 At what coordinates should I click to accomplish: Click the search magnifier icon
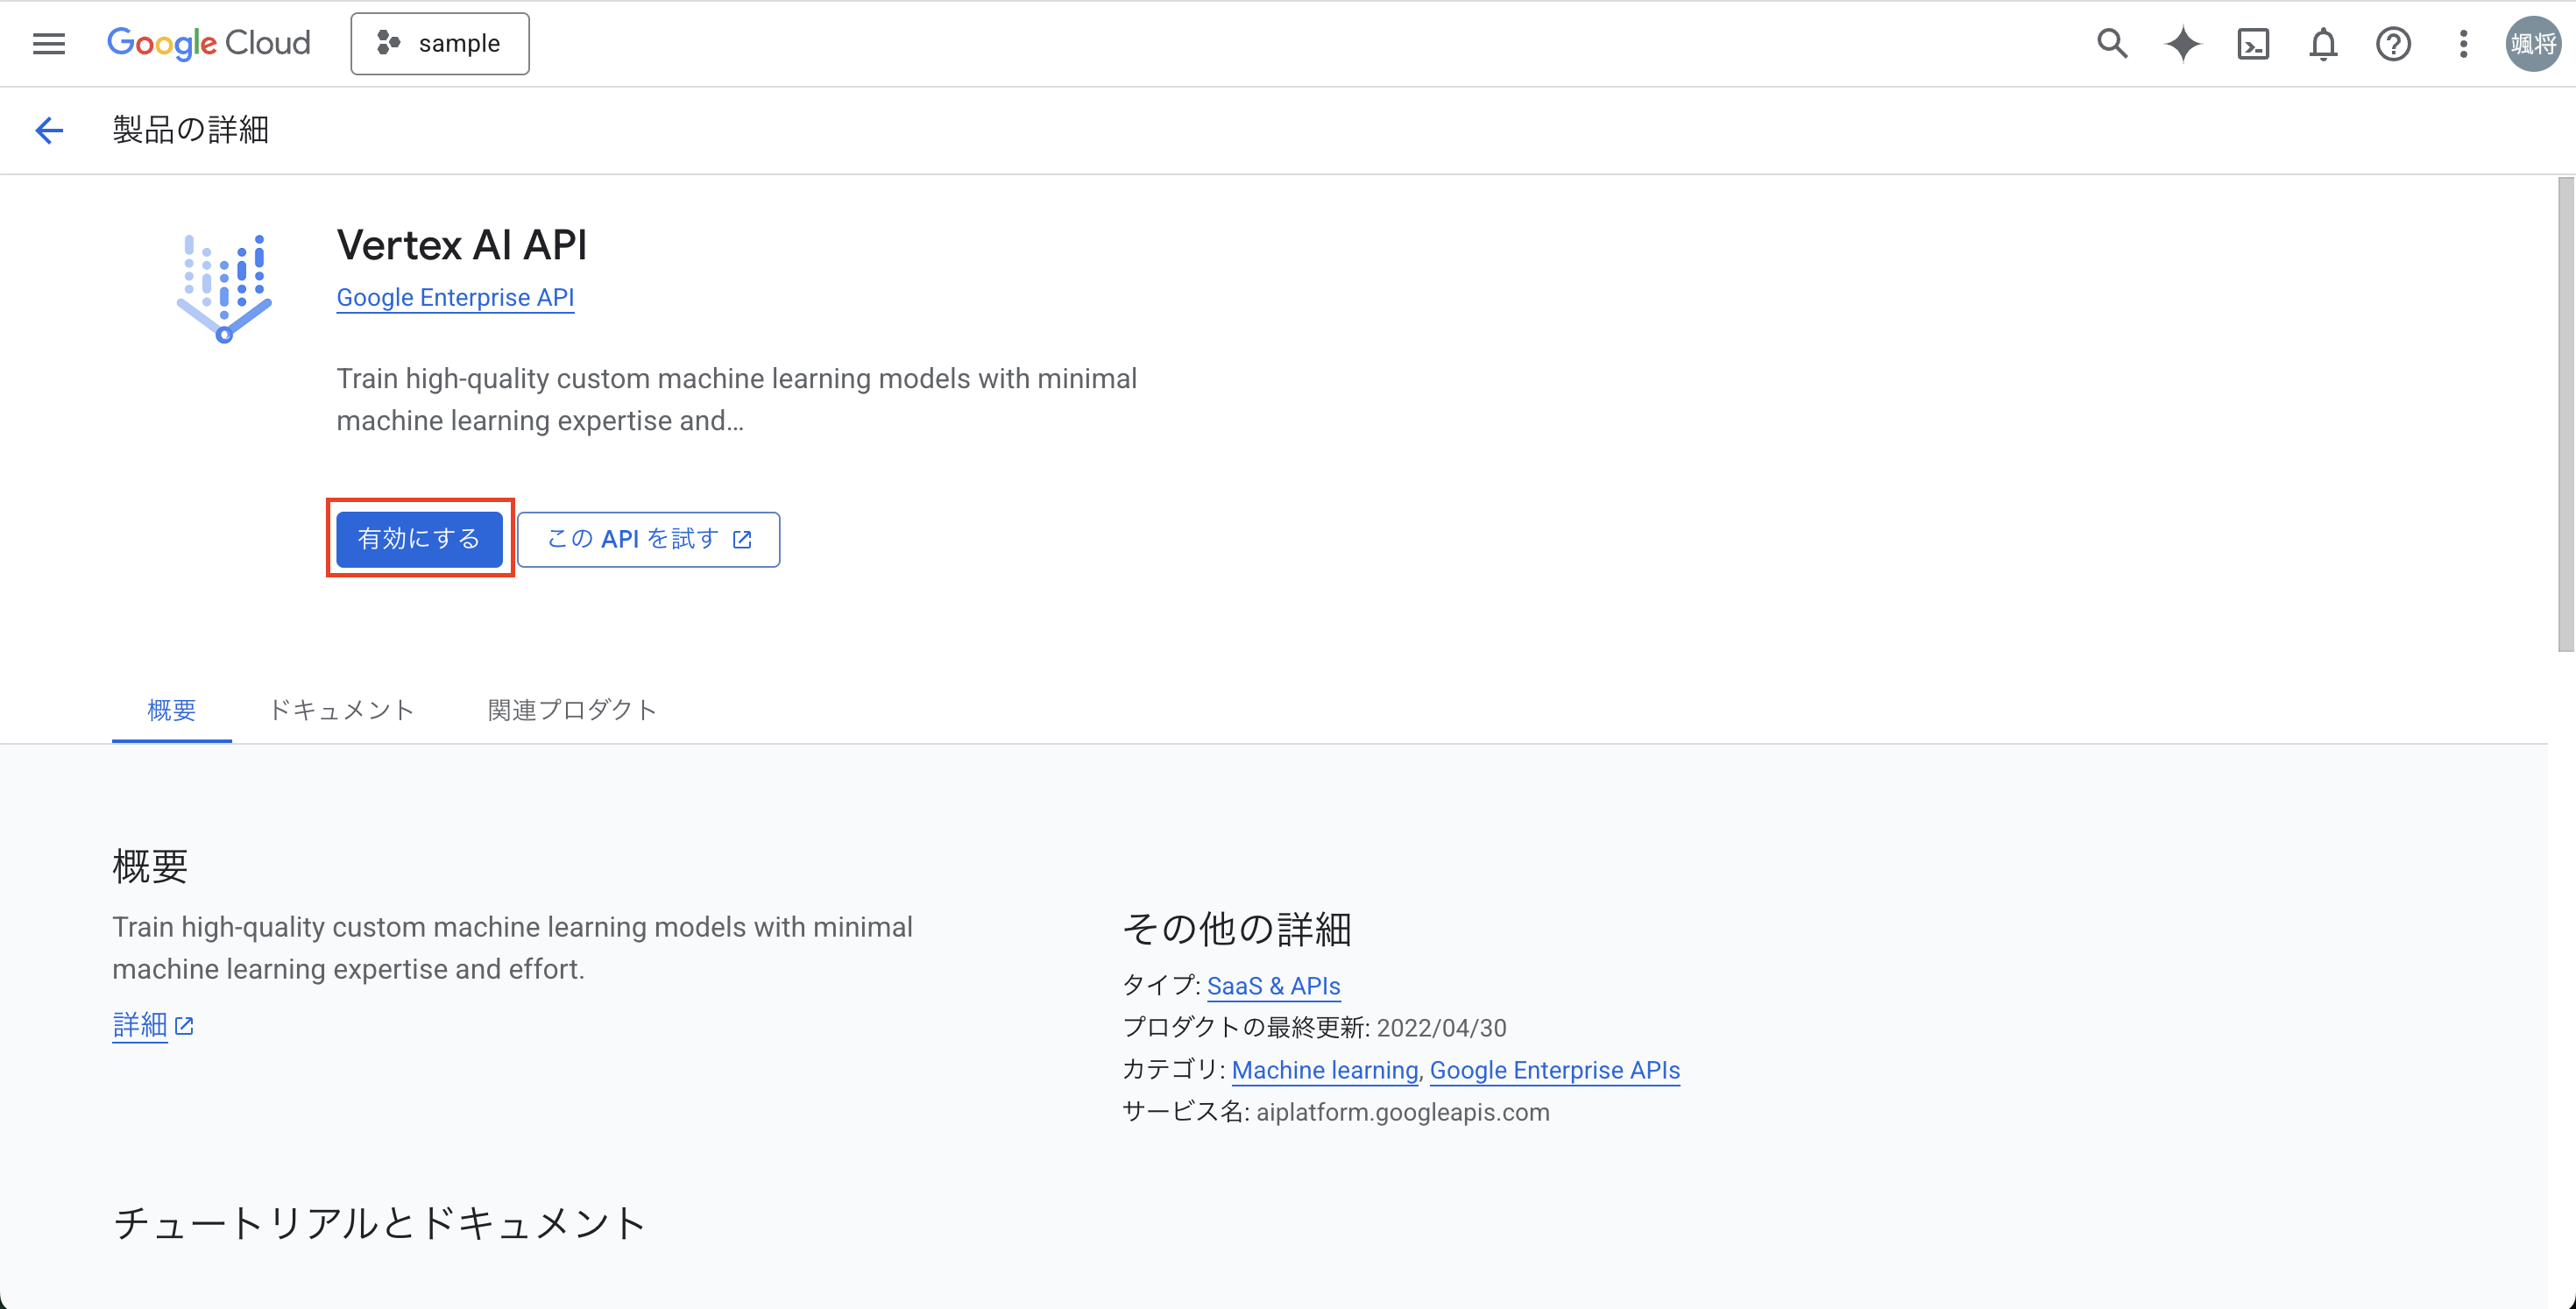pyautogui.click(x=2112, y=43)
